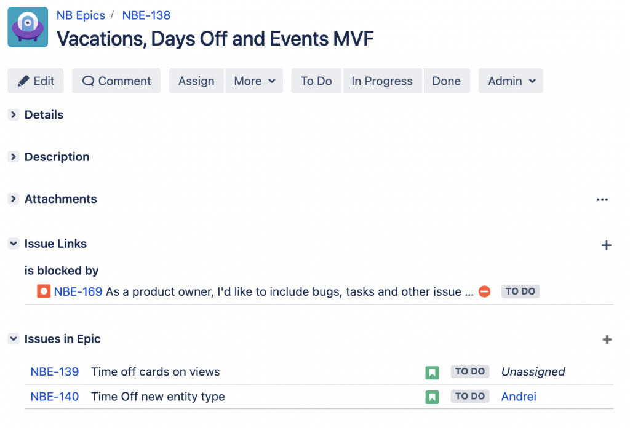630x428 pixels.
Task: Collapse the Issue Links section
Action: [13, 243]
